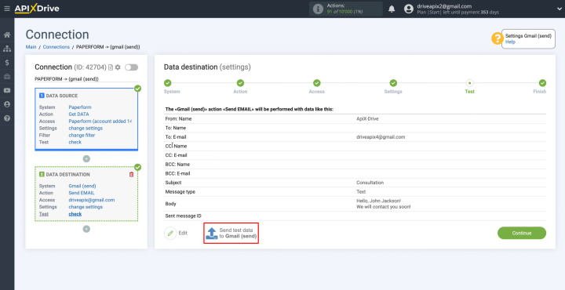Image resolution: width=565 pixels, height=290 pixels.
Task: Click the Edit pencil icon
Action: tap(170, 233)
